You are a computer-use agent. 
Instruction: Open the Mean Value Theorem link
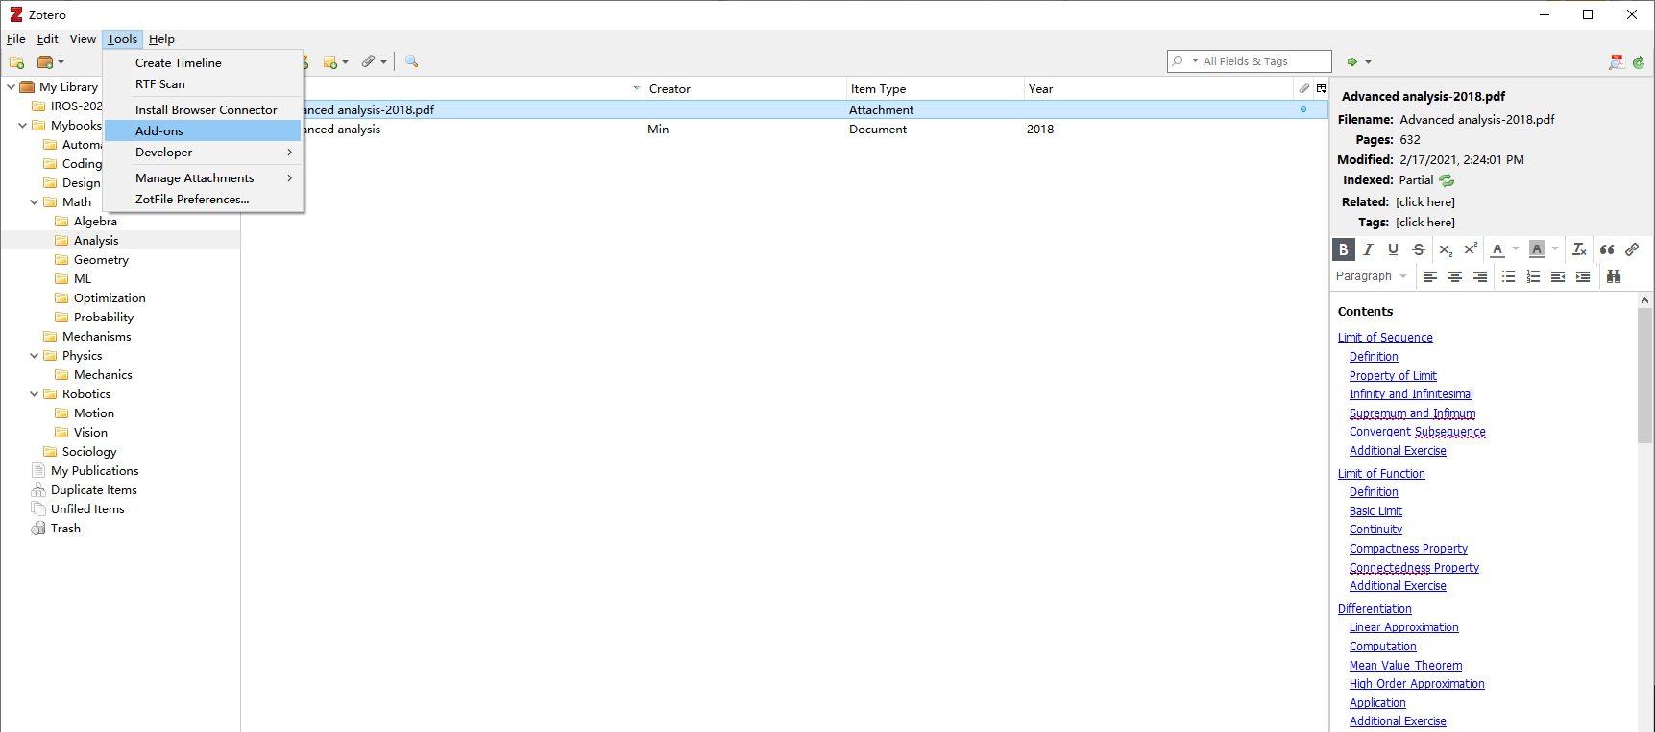1405,666
